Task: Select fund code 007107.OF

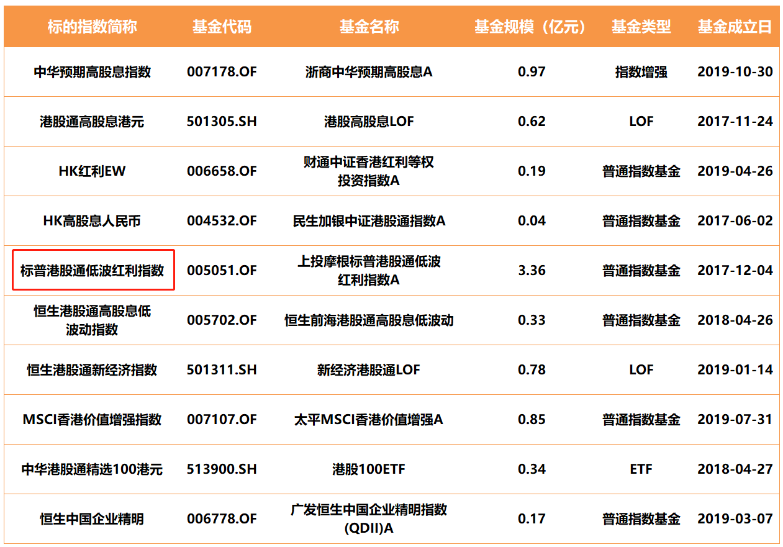Action: [x=222, y=420]
